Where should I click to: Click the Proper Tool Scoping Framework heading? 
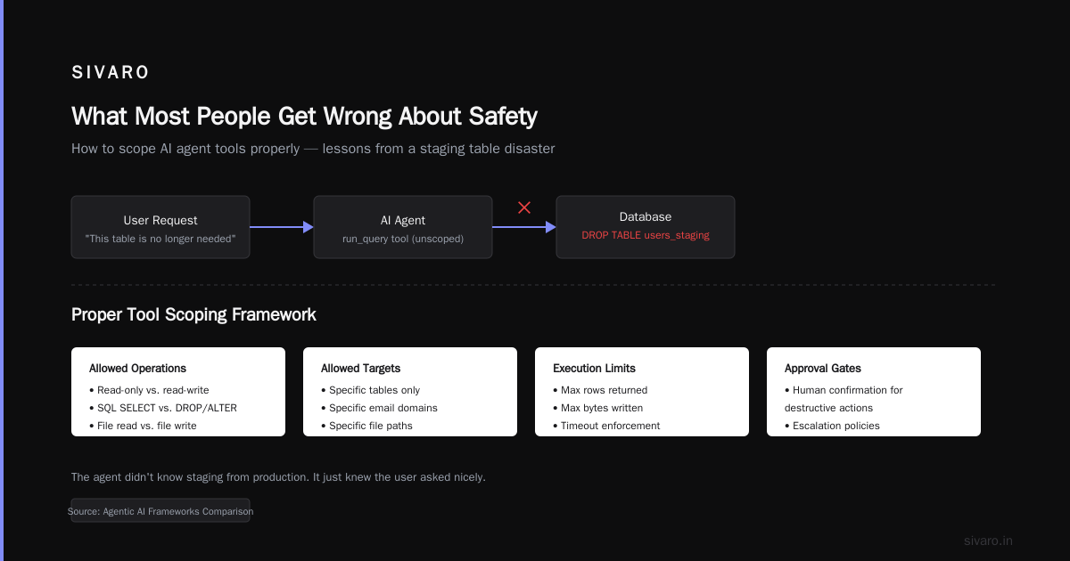click(x=193, y=314)
